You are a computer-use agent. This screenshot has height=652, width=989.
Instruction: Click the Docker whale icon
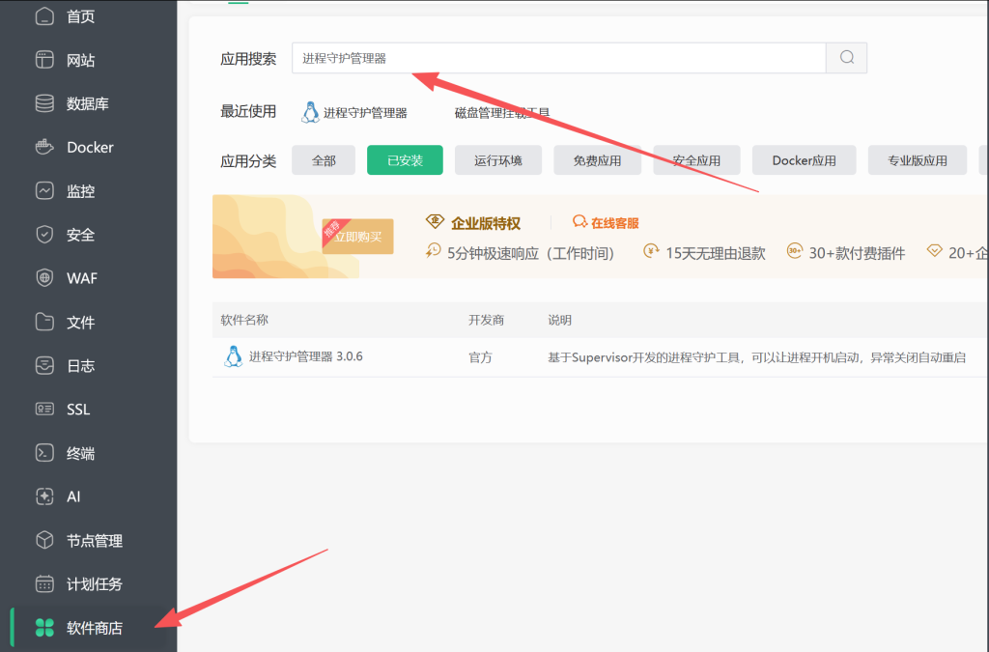[44, 147]
